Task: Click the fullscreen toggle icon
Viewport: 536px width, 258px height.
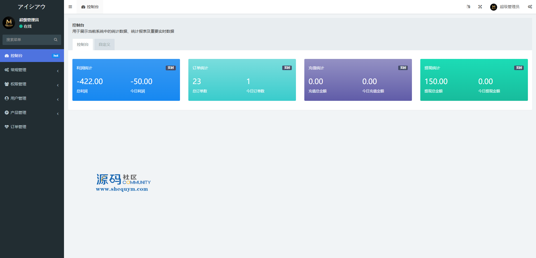Action: (x=480, y=7)
